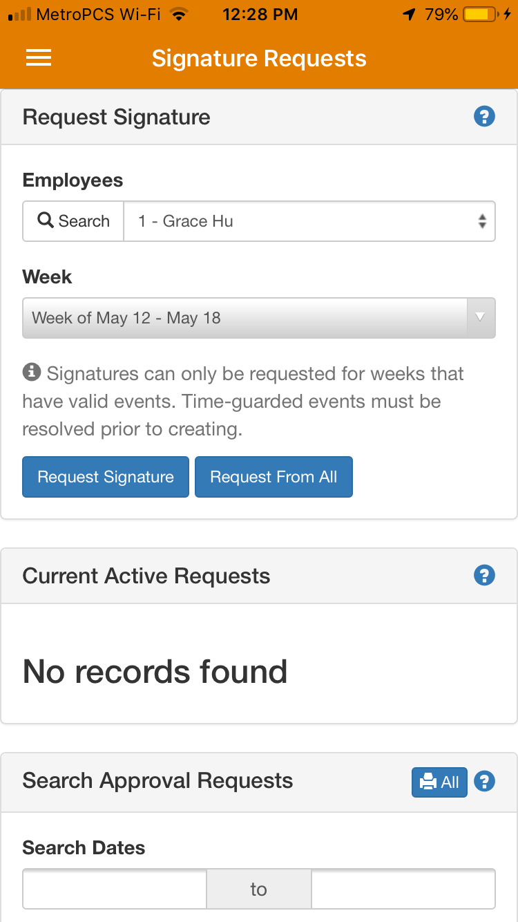The height and width of the screenshot is (922, 518).
Task: Open the Grace Hu employee dropdown
Action: pyautogui.click(x=309, y=221)
